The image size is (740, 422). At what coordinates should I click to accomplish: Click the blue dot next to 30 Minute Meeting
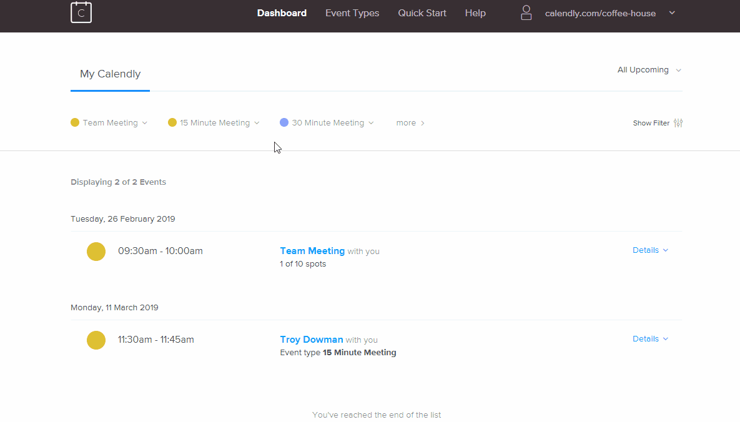click(x=284, y=123)
